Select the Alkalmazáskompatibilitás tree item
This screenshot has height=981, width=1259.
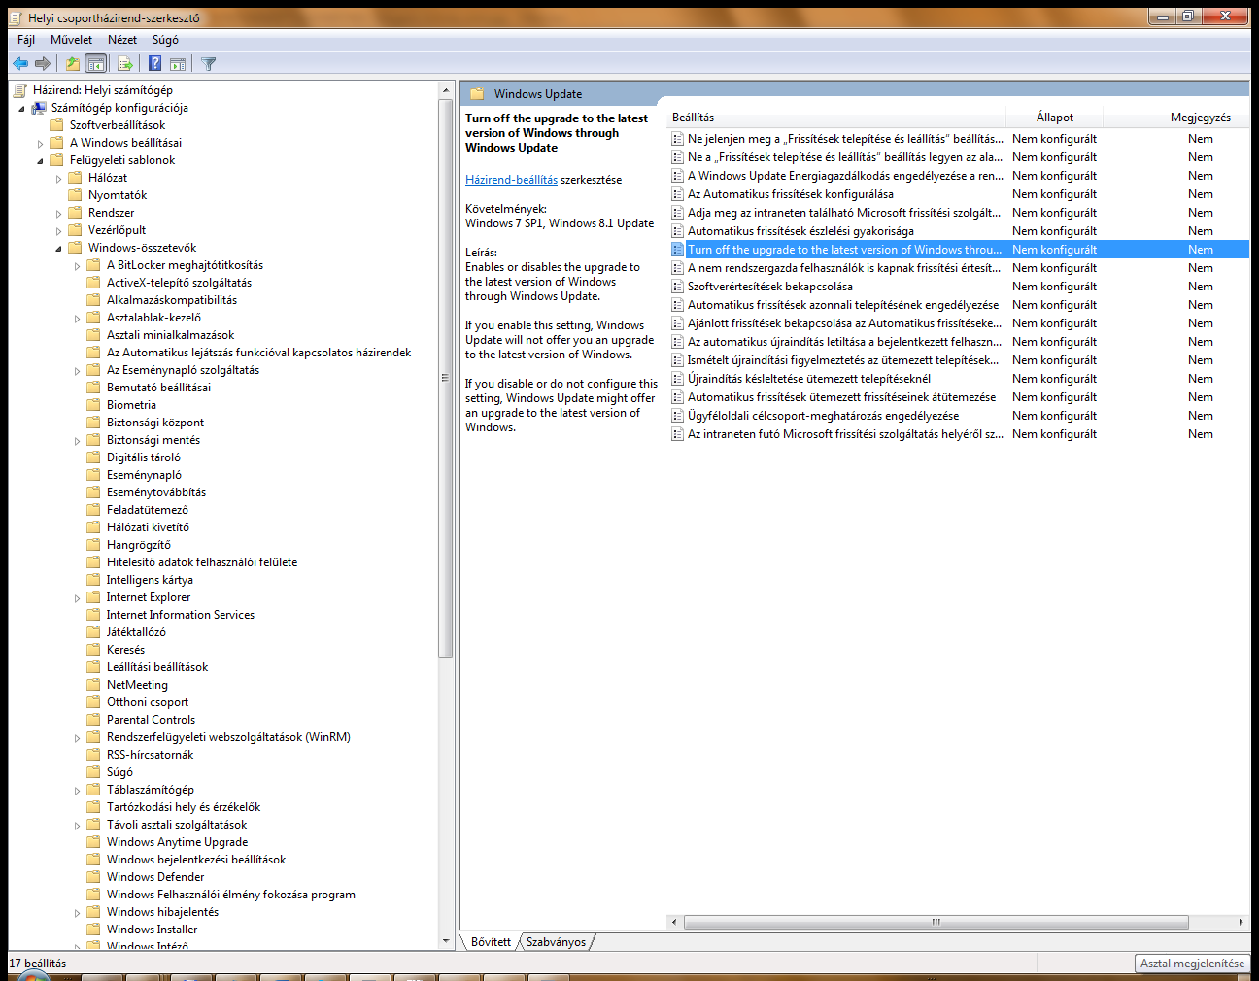(x=172, y=300)
